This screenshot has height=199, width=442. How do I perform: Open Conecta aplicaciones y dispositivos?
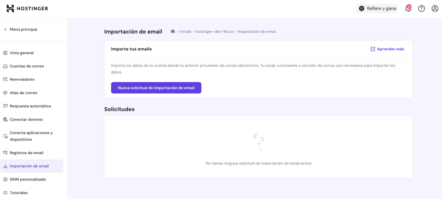coord(32,136)
